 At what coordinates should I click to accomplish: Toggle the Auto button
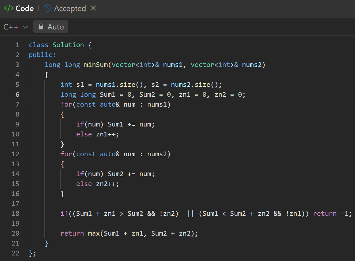[51, 27]
